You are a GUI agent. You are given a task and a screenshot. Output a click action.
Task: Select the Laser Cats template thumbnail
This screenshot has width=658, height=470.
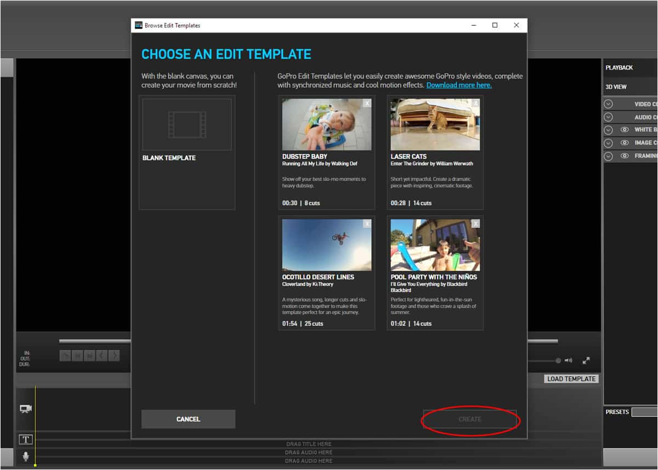coord(435,124)
